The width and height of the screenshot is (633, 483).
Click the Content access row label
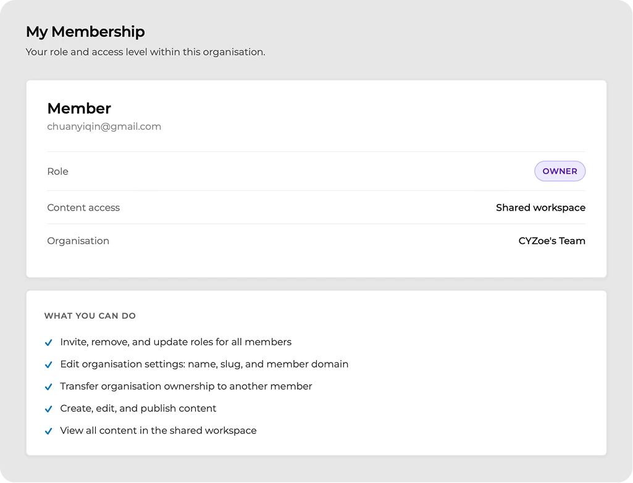click(83, 208)
